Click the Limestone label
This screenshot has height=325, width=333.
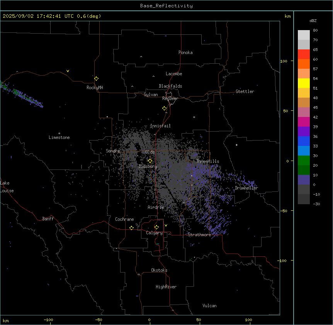tap(59, 137)
